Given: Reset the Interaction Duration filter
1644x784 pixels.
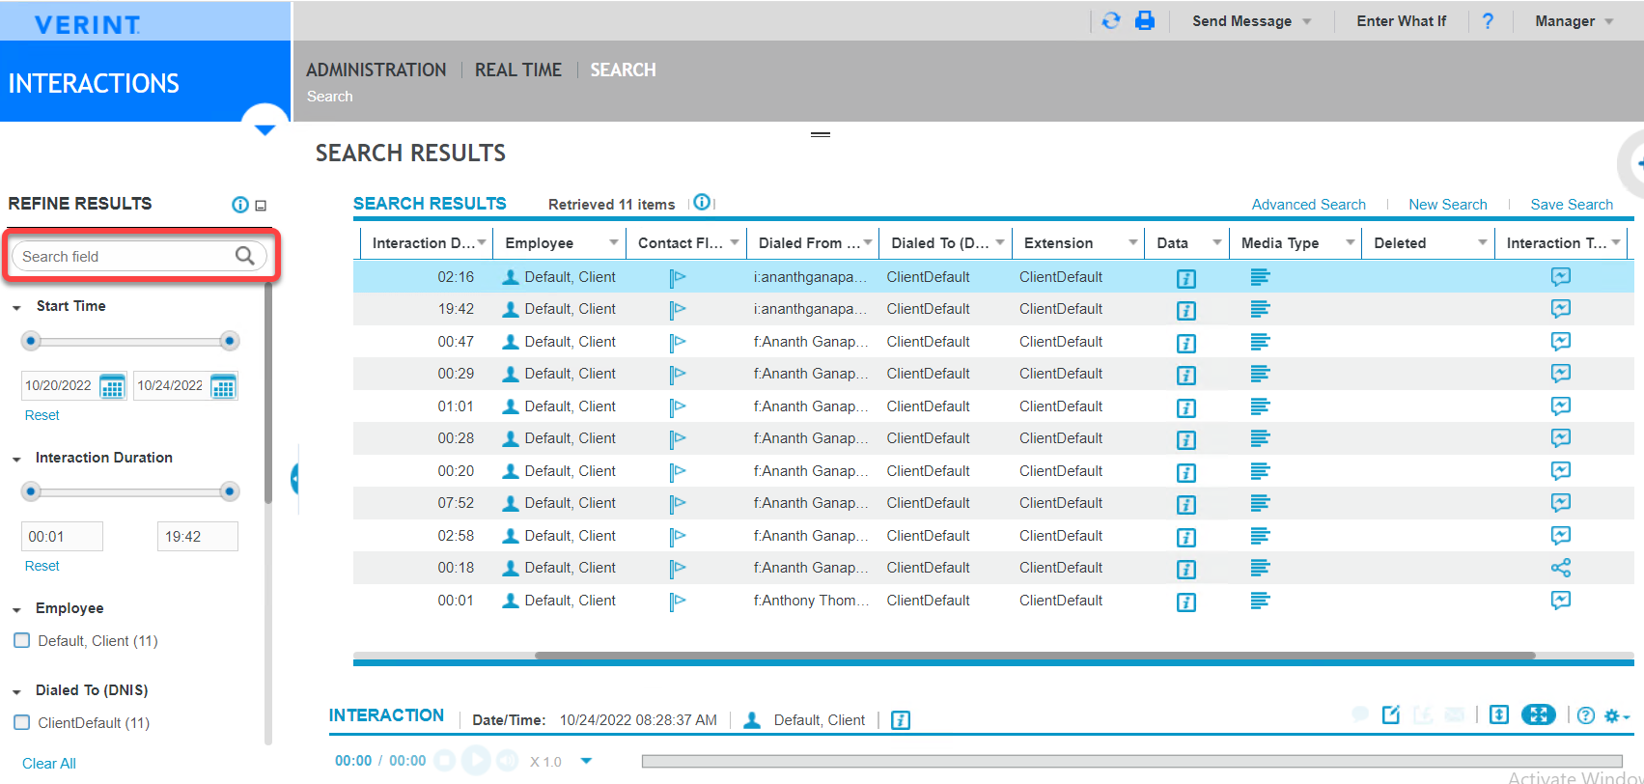Looking at the screenshot, I should pos(42,566).
